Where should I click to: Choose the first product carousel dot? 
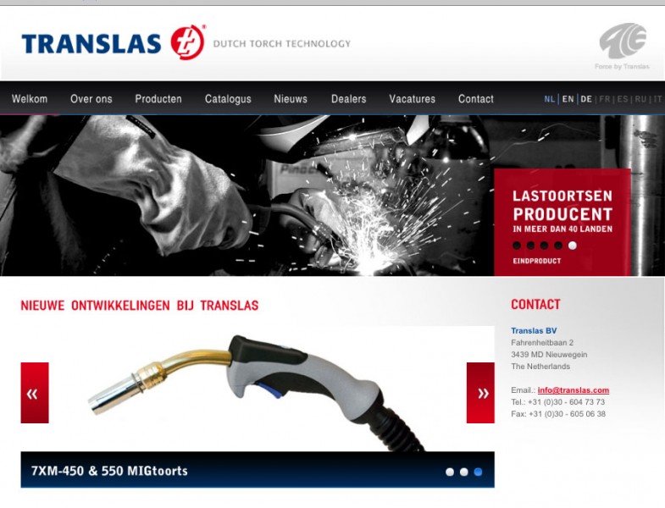tap(450, 472)
